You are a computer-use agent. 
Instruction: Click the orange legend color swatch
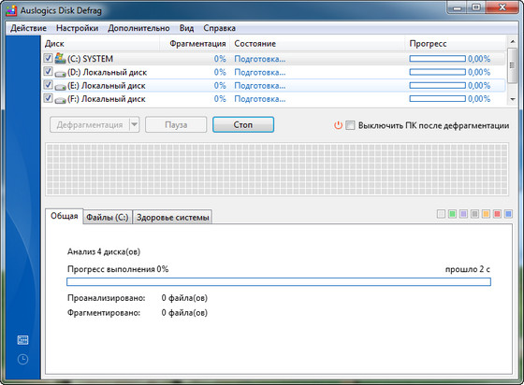coord(486,214)
